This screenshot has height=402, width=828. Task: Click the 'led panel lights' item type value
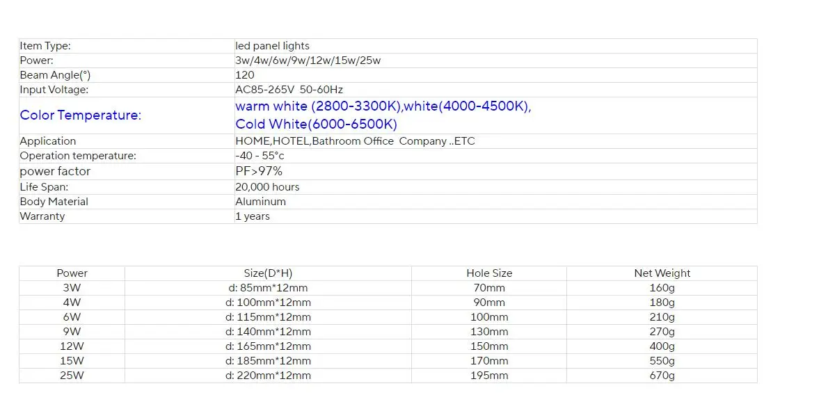tap(272, 46)
